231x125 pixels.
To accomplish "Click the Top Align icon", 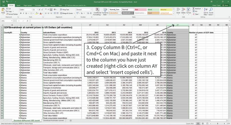I will point(46,10).
